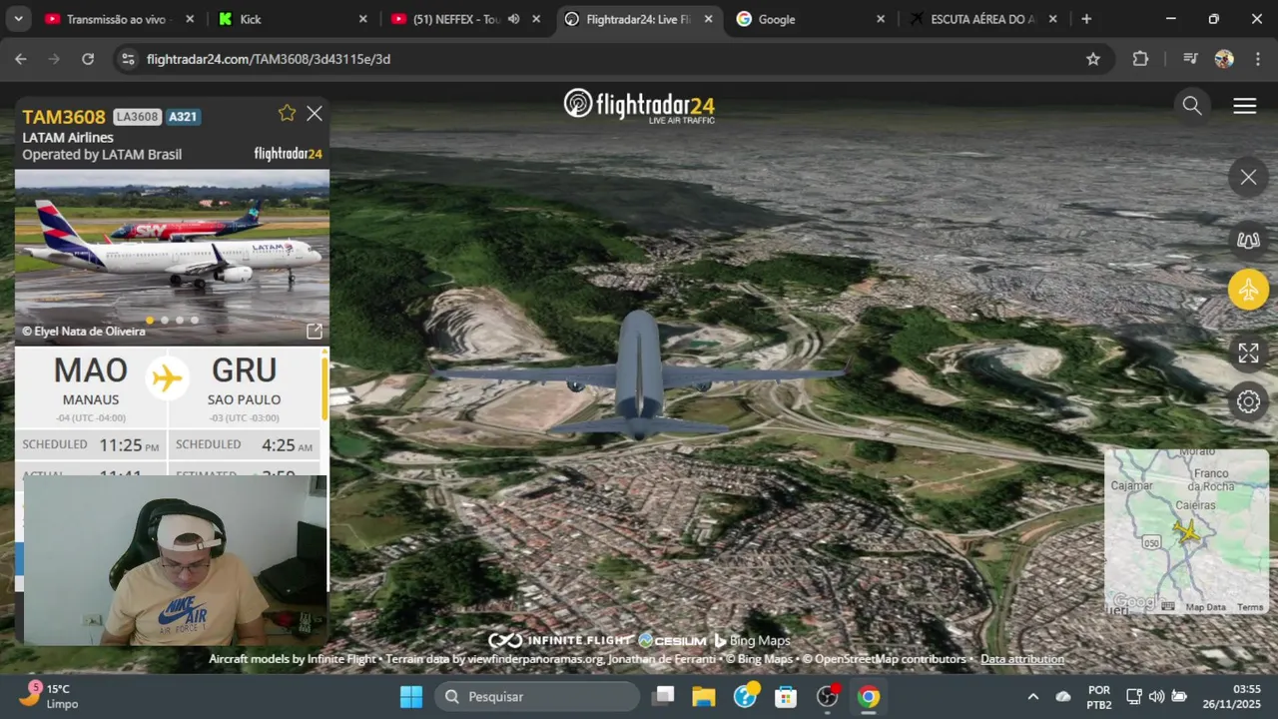Go back in browser history
1278x719 pixels.
(21, 59)
